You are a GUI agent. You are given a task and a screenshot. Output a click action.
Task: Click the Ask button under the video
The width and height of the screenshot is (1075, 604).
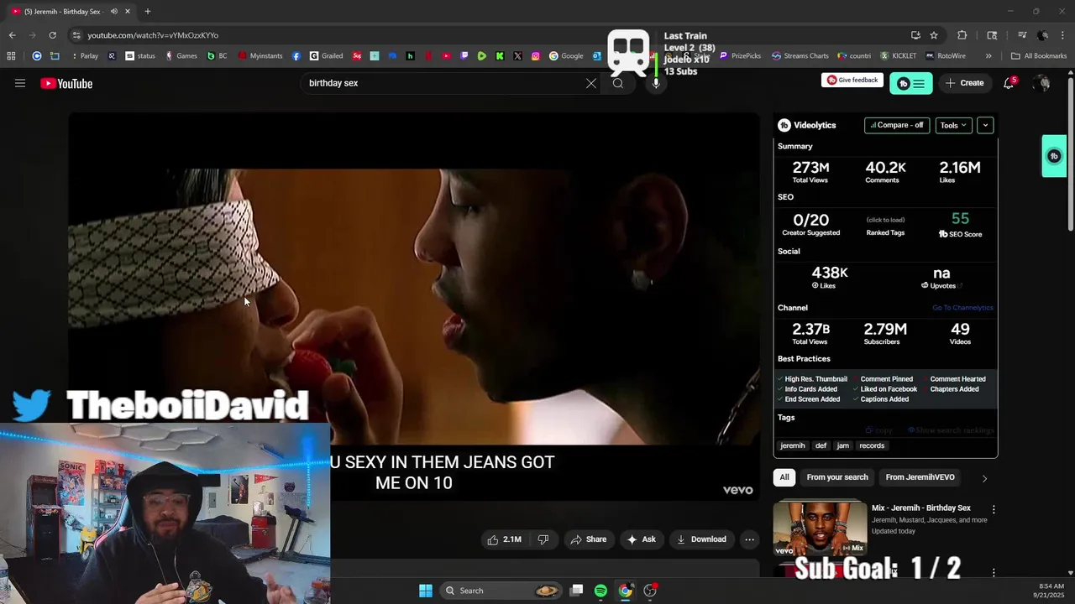point(641,539)
